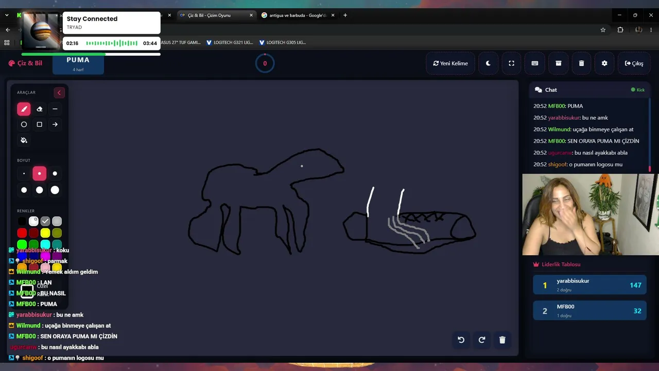Open the ASUS 27" TUF GAMI bookmark
Screen dimensions: 659x371
coord(181,43)
